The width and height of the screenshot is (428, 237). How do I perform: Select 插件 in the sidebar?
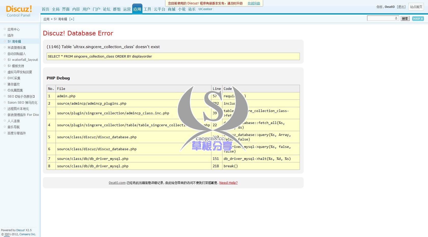pos(10,35)
